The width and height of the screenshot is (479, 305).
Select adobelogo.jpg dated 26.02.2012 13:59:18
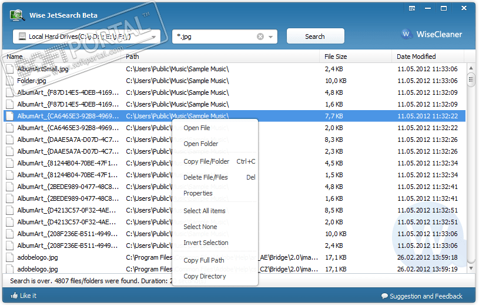[x=235, y=257]
